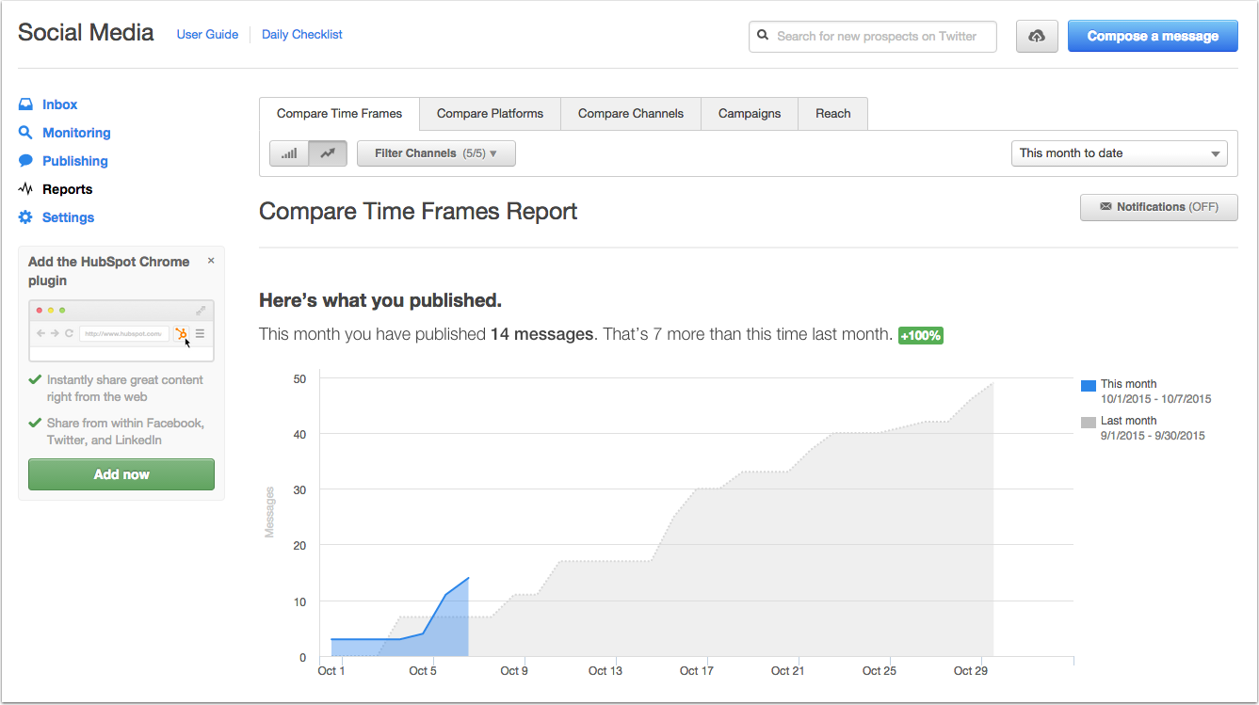Open the Reach tab
This screenshot has height=705, width=1259.
point(833,114)
